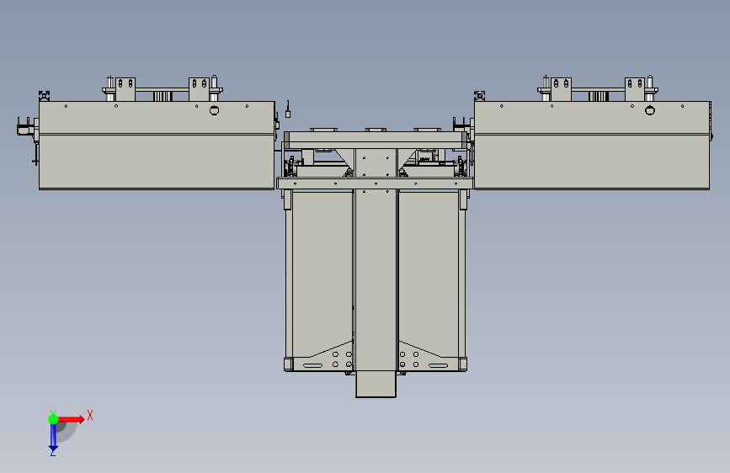Pick the small hanging tag beside left housing
This screenshot has height=473, width=730.
click(x=288, y=113)
